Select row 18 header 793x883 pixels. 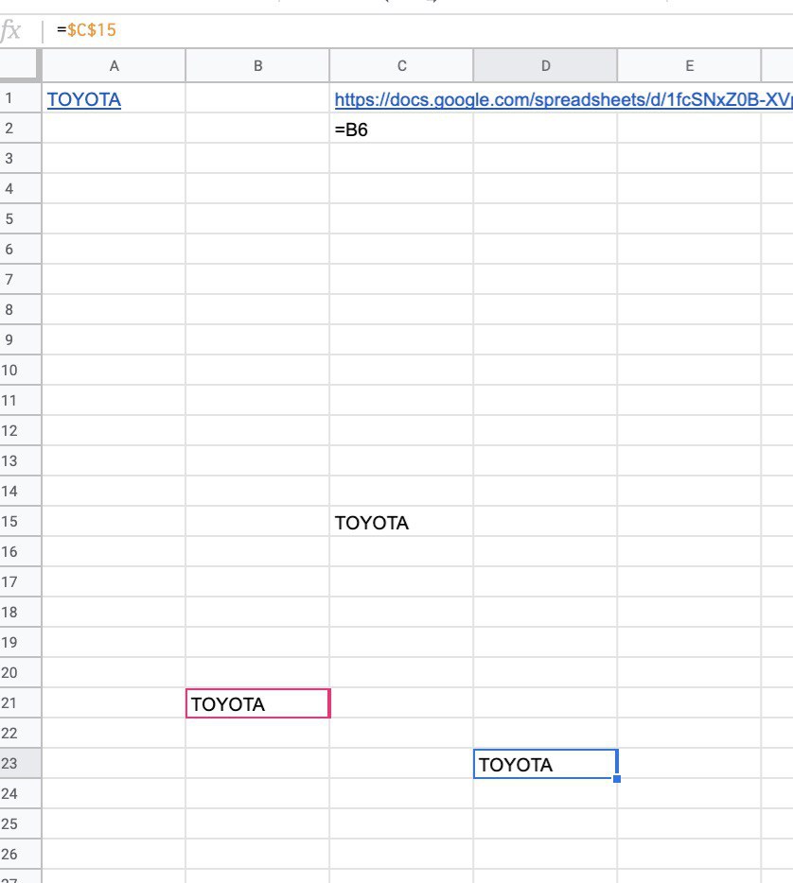pos(20,612)
